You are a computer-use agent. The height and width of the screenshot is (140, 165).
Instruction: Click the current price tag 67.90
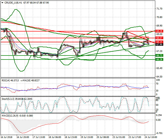(159, 44)
